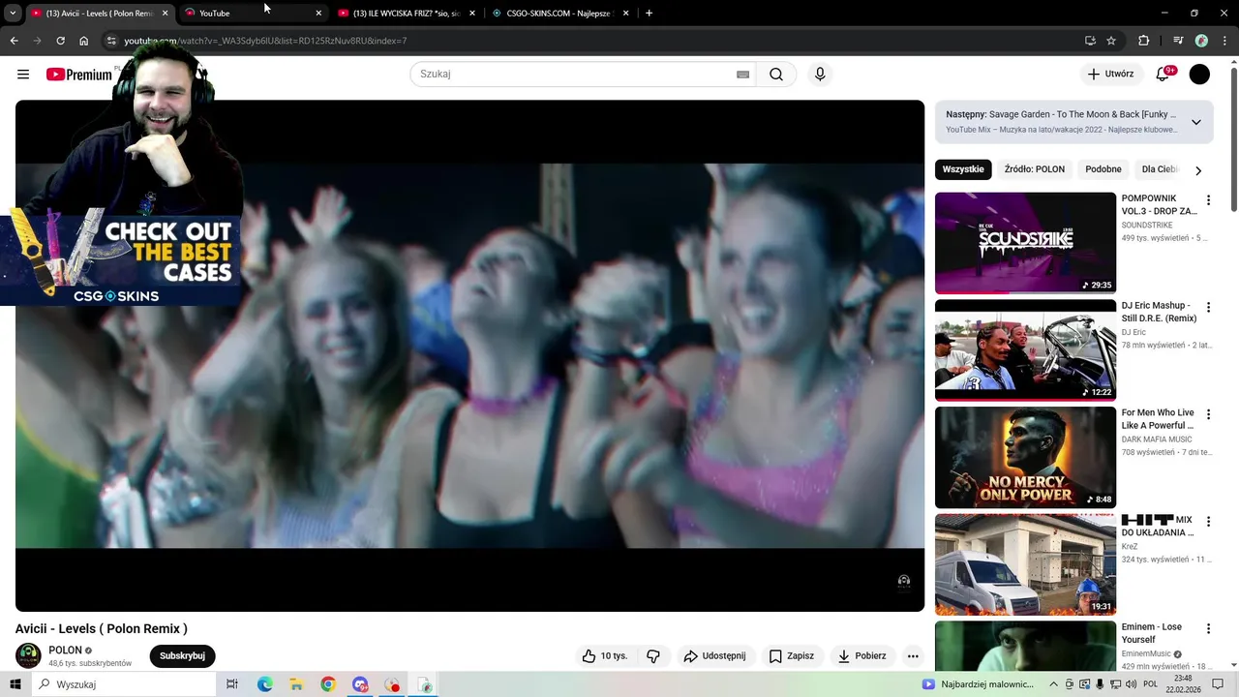Open Windows notification center icon
1239x697 pixels.
1218,684
